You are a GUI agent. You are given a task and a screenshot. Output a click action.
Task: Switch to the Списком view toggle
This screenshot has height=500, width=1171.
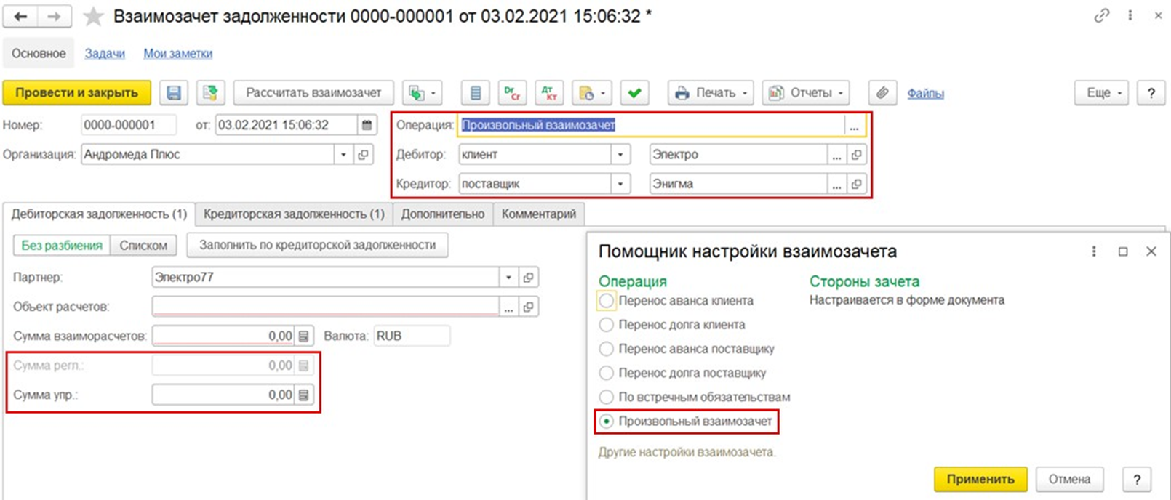point(143,246)
